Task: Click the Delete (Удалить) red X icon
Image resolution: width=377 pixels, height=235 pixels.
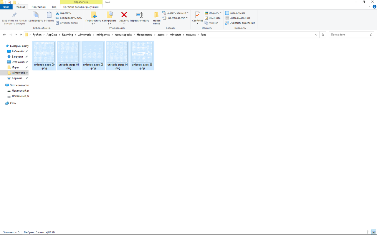Action: tap(124, 15)
